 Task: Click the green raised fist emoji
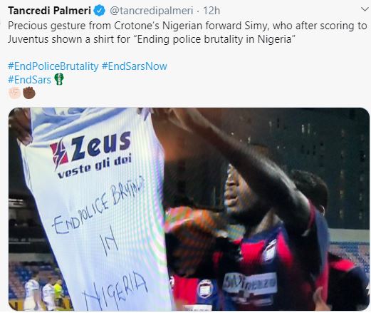[59, 79]
